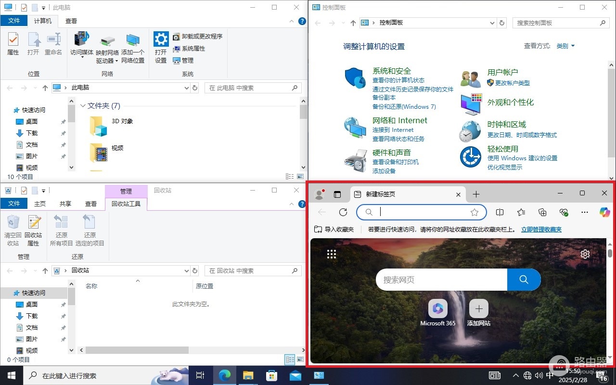
Task: Collapse ribbon in 回收站 window
Action: coord(291,204)
